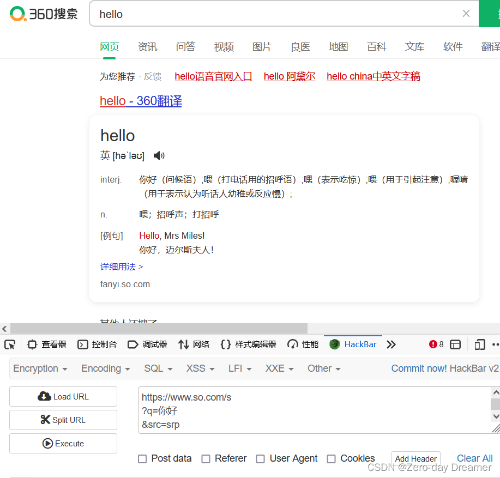The height and width of the screenshot is (478, 500).
Task: Select the 地图 search tab
Action: (x=338, y=47)
